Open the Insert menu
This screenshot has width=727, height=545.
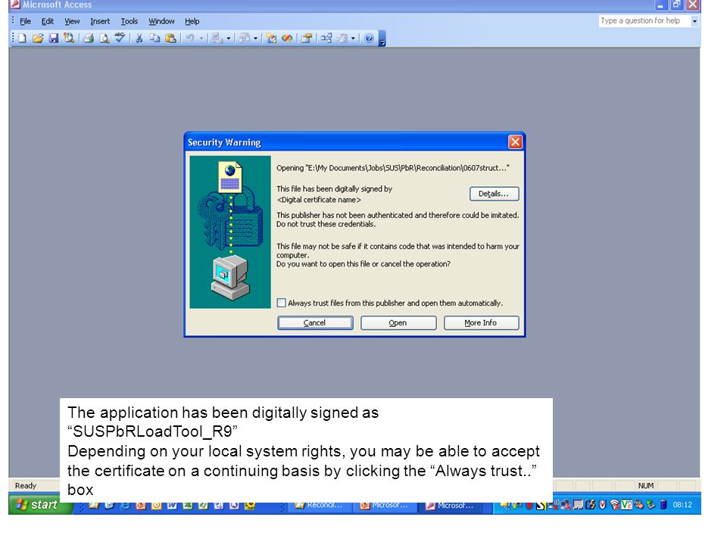[100, 21]
